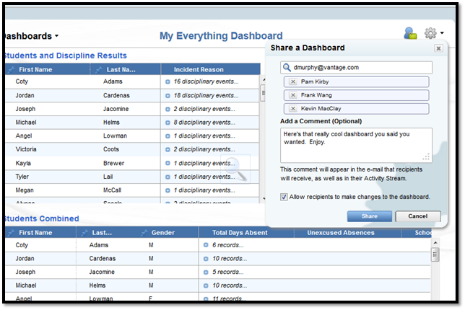Expand Michael Helms' 8 disciplinary events
This screenshot has height=310, width=465.
pyautogui.click(x=168, y=123)
